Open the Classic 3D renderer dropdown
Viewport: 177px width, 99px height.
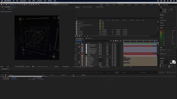[x=58, y=67]
